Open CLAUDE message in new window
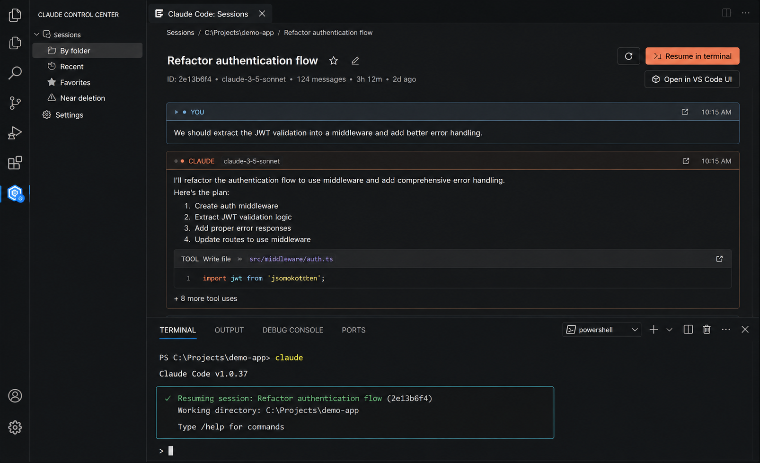 click(686, 161)
